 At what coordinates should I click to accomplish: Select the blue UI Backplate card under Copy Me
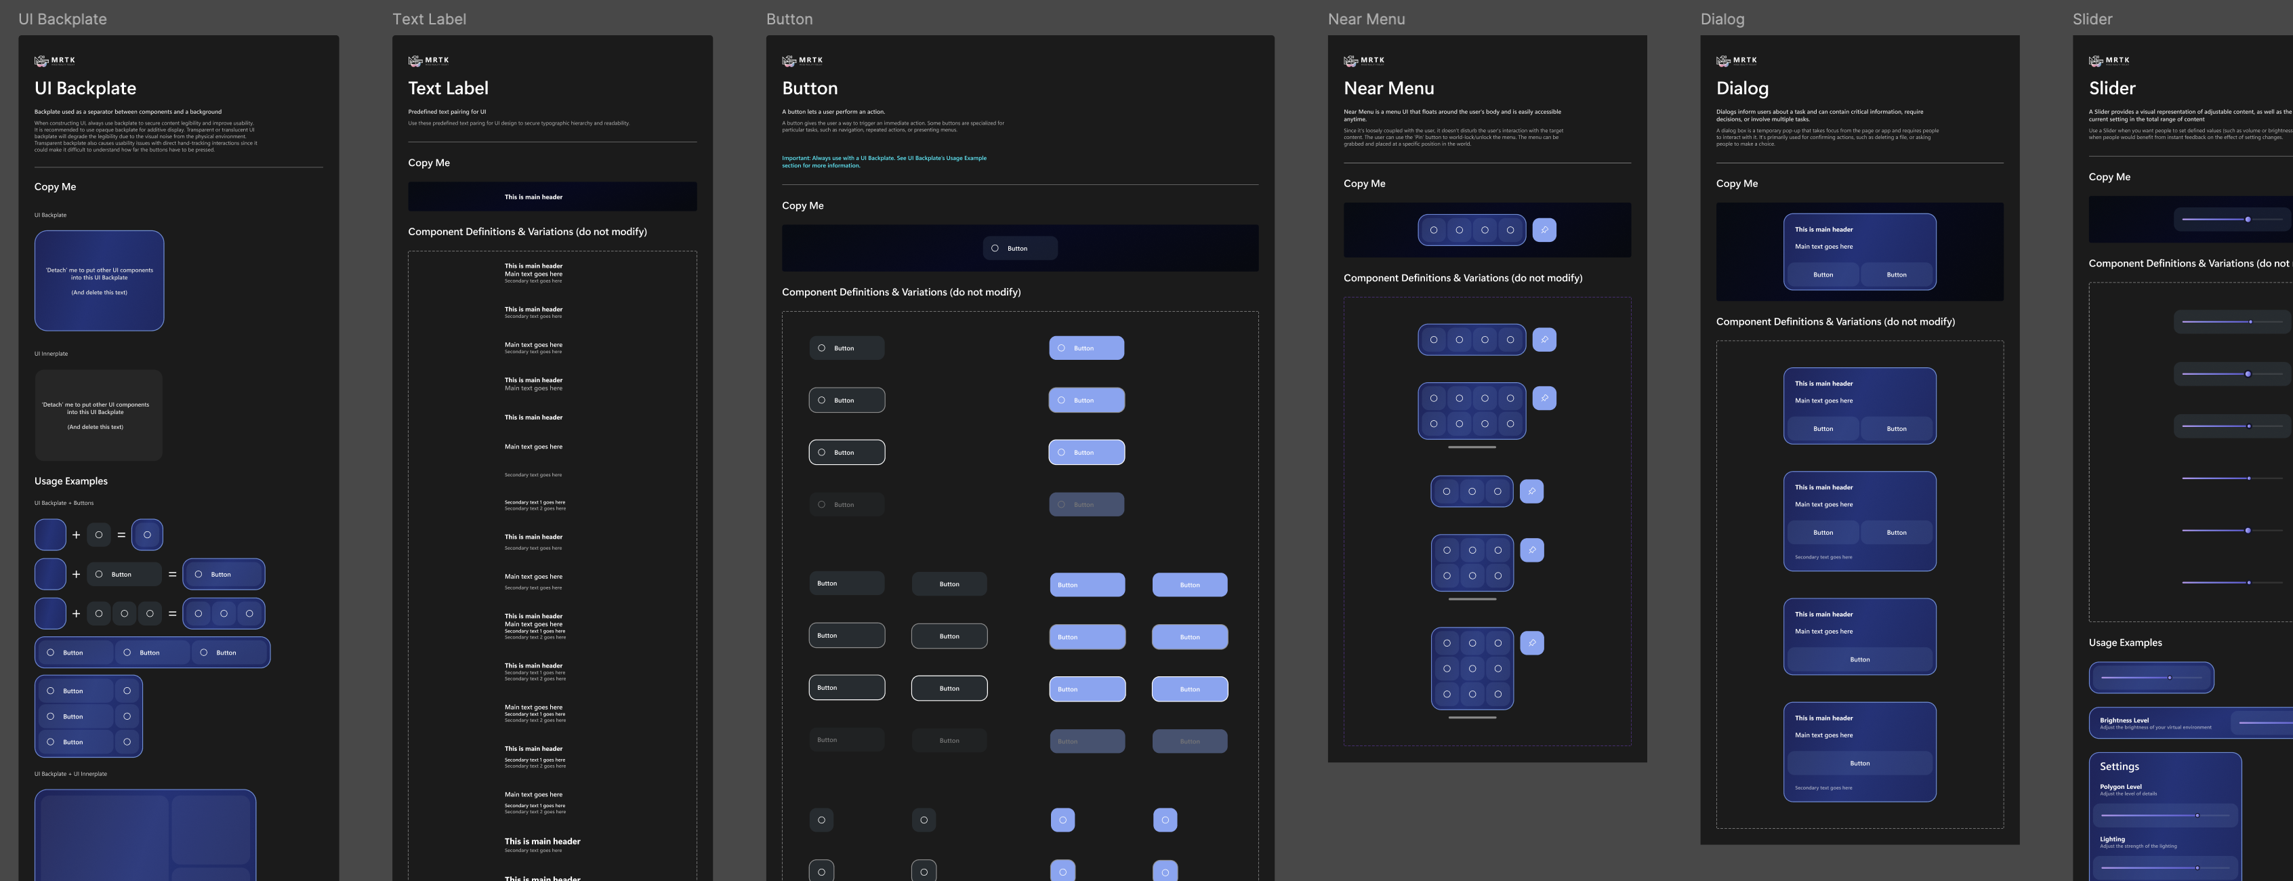coord(99,281)
